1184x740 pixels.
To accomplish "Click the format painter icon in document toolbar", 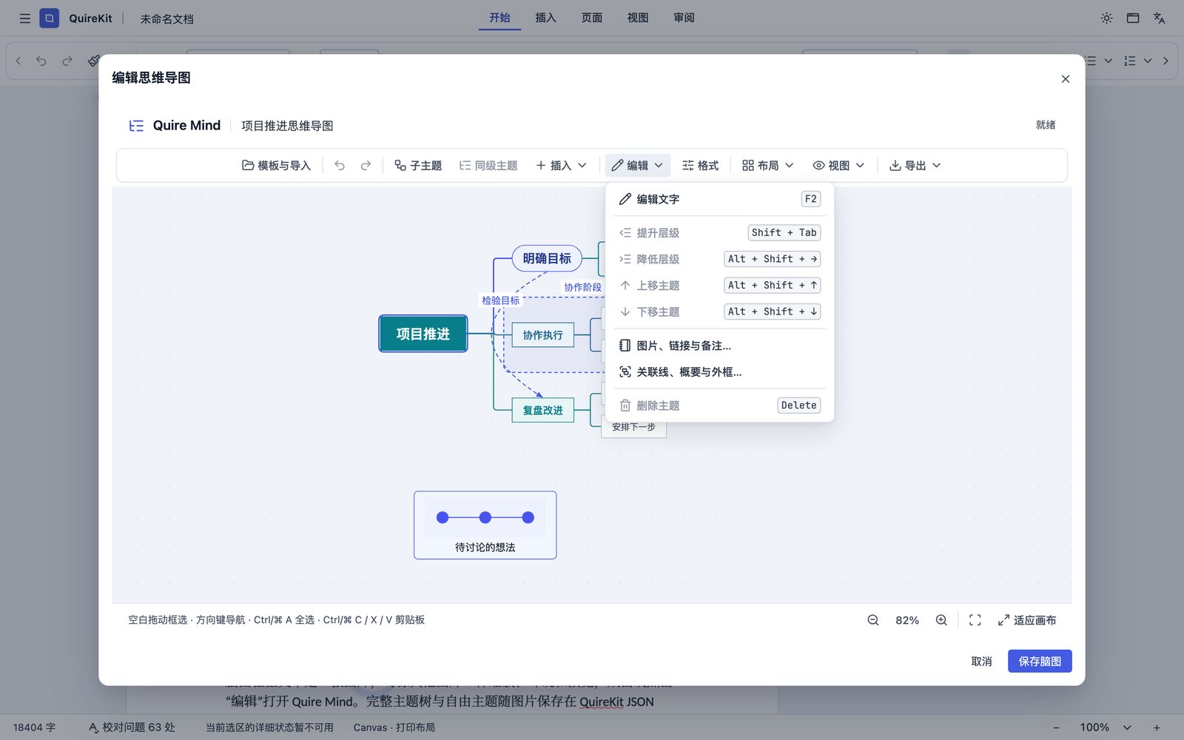I will [93, 61].
